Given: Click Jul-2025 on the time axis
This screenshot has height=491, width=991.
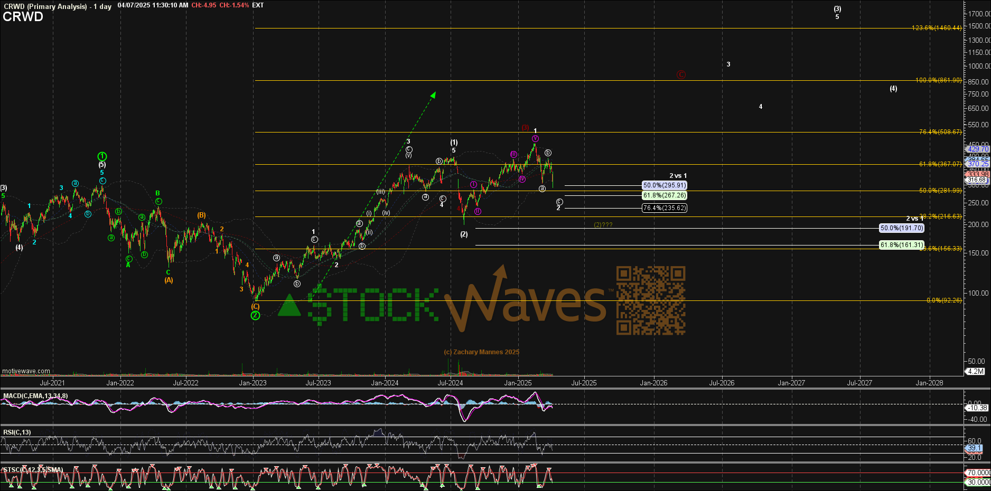Looking at the screenshot, I should pyautogui.click(x=584, y=383).
